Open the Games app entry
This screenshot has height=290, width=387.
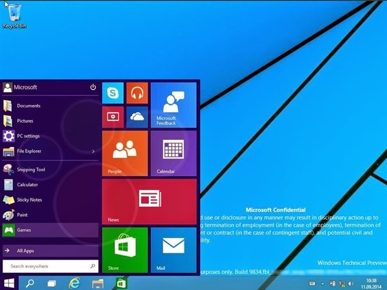(x=50, y=230)
